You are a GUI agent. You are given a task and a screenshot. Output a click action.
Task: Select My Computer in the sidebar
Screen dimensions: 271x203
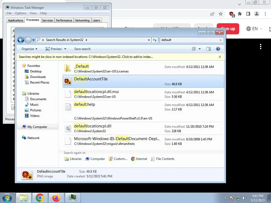(38, 127)
